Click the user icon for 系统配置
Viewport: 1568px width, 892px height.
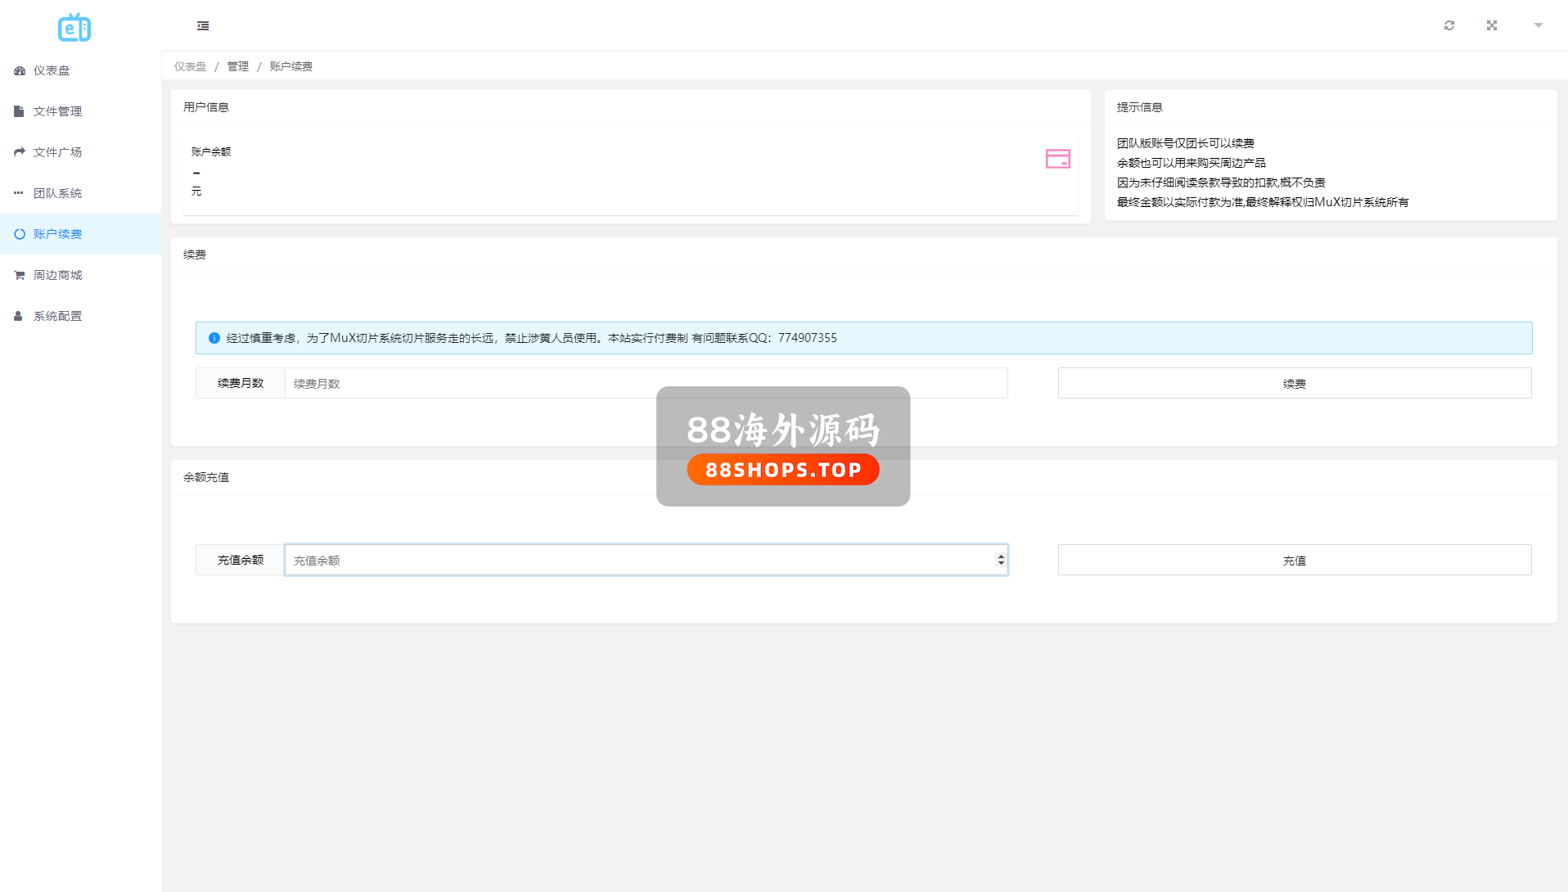(x=19, y=316)
